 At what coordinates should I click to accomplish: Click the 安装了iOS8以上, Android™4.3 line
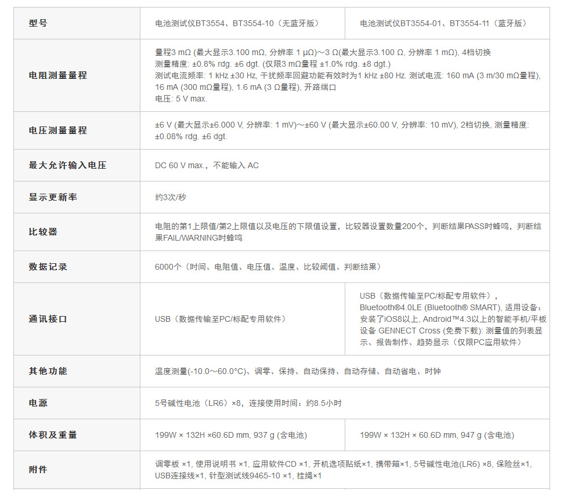click(453, 319)
